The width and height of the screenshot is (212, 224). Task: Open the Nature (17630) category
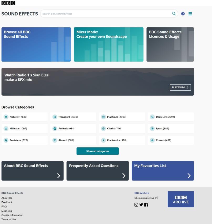(x=24, y=117)
